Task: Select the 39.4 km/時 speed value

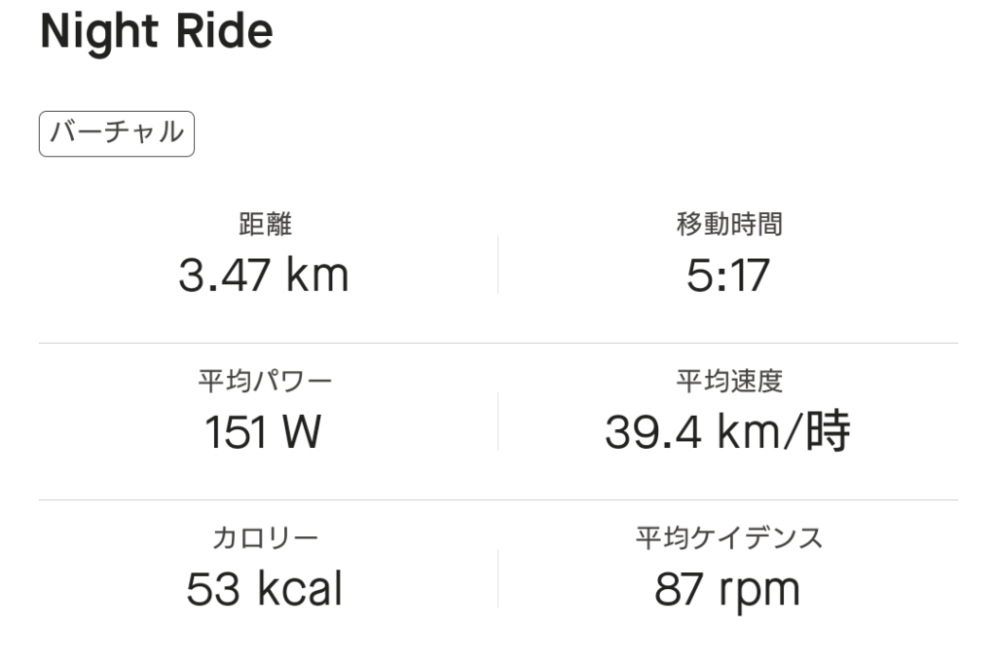Action: click(x=727, y=432)
